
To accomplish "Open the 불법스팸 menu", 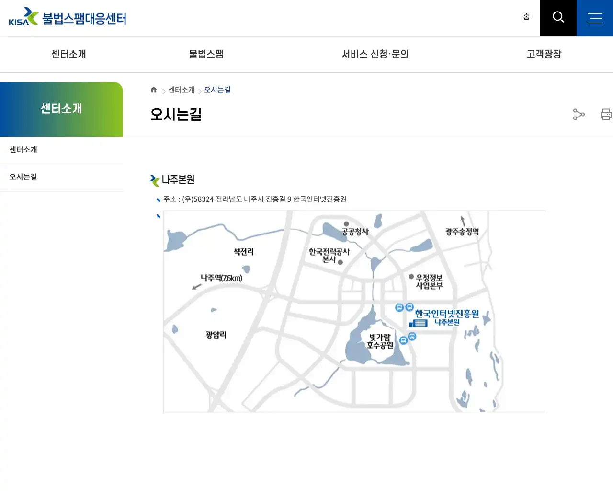I will (x=206, y=54).
